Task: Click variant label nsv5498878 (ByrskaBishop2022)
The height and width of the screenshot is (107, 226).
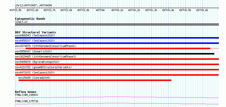Action: pyautogui.click(x=37, y=62)
